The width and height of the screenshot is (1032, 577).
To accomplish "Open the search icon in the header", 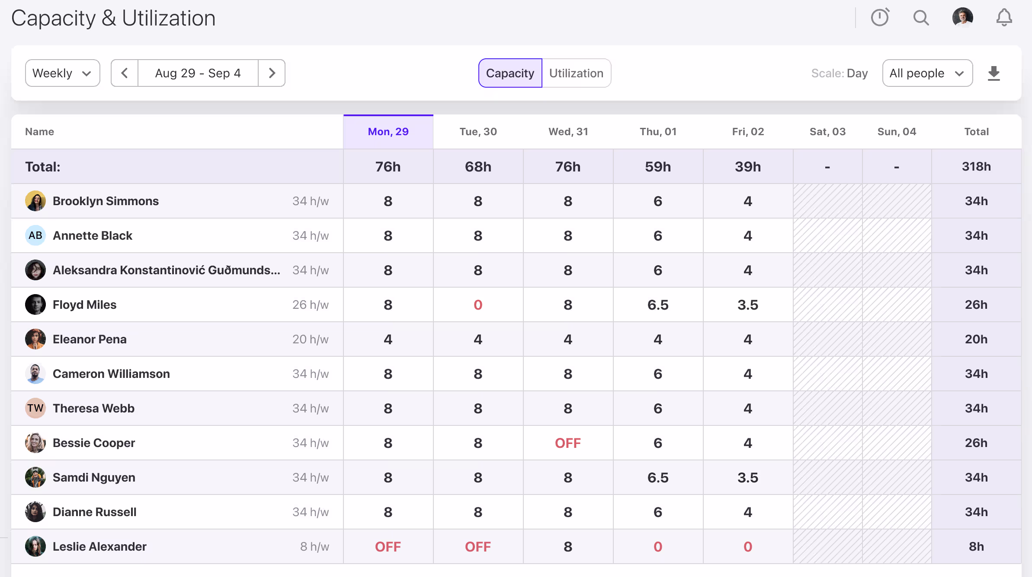I will point(921,18).
